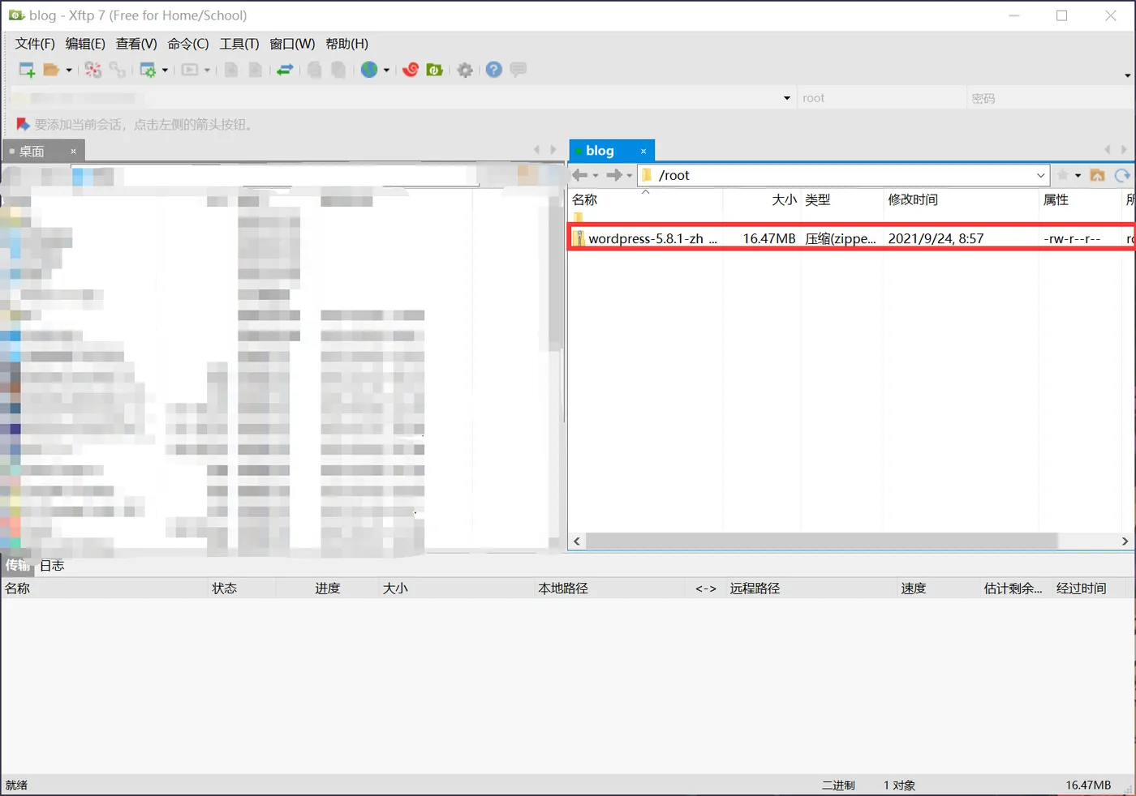Click the star bookmark icon in remote pane

tap(1063, 175)
